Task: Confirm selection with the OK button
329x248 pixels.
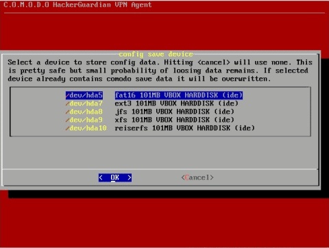Action: click(x=115, y=177)
